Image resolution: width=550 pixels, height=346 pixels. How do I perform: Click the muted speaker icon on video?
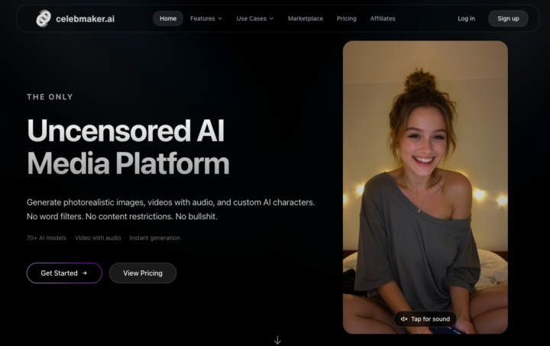pos(404,319)
